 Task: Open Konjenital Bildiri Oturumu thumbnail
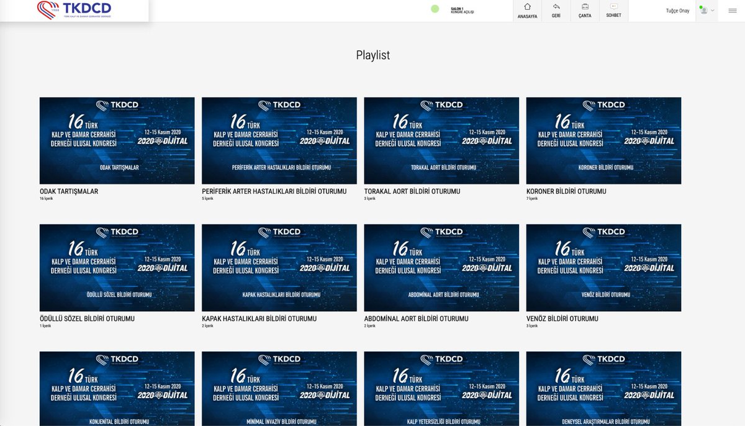(x=117, y=389)
